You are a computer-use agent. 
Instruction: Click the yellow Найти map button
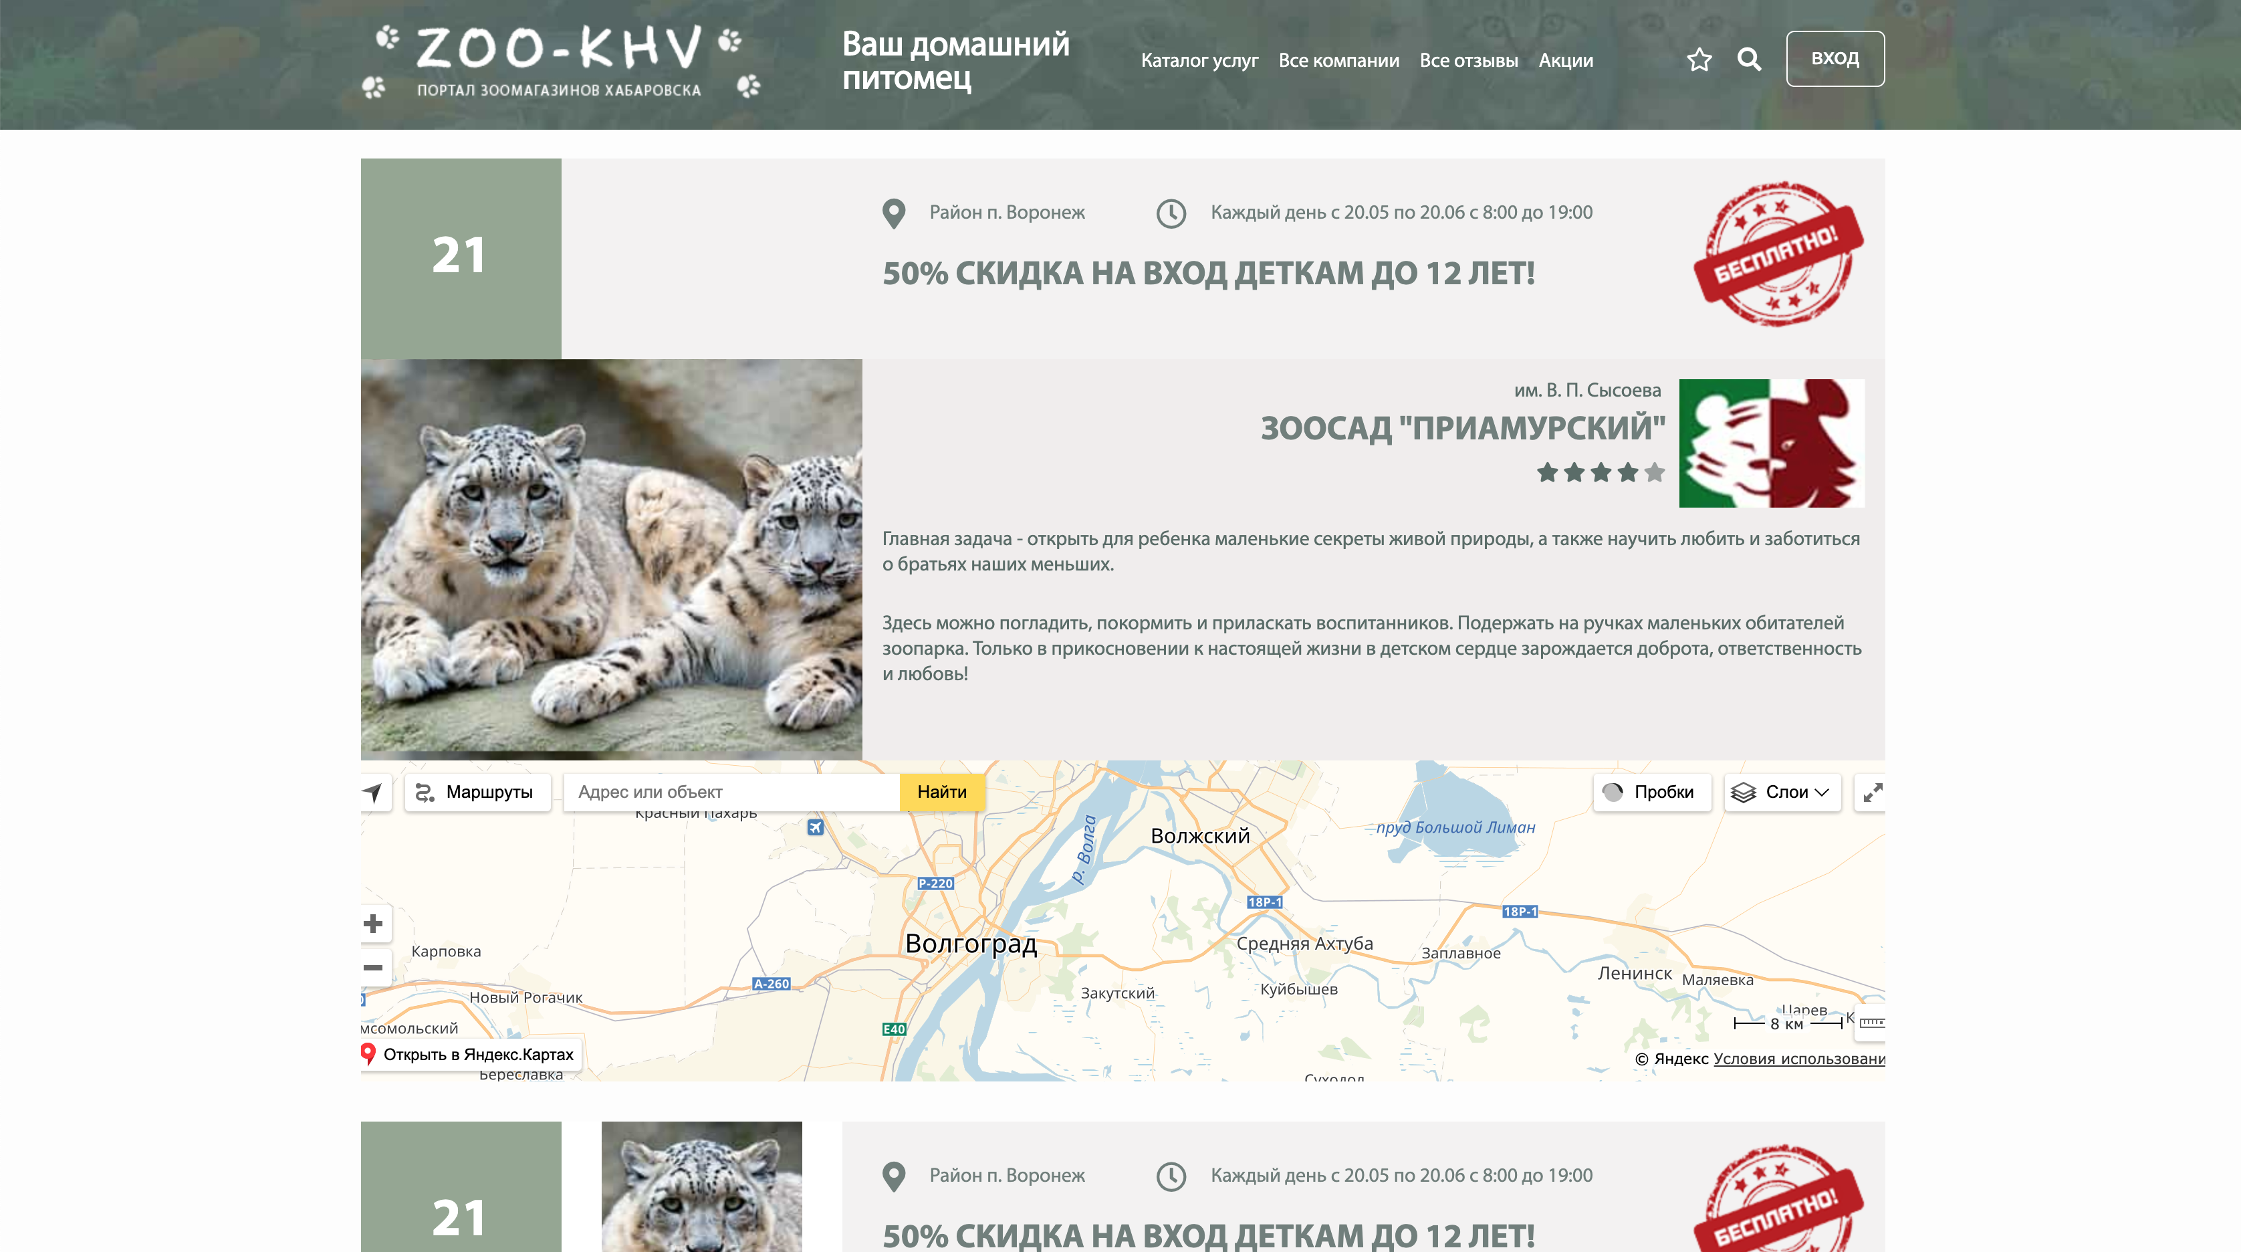pos(941,792)
